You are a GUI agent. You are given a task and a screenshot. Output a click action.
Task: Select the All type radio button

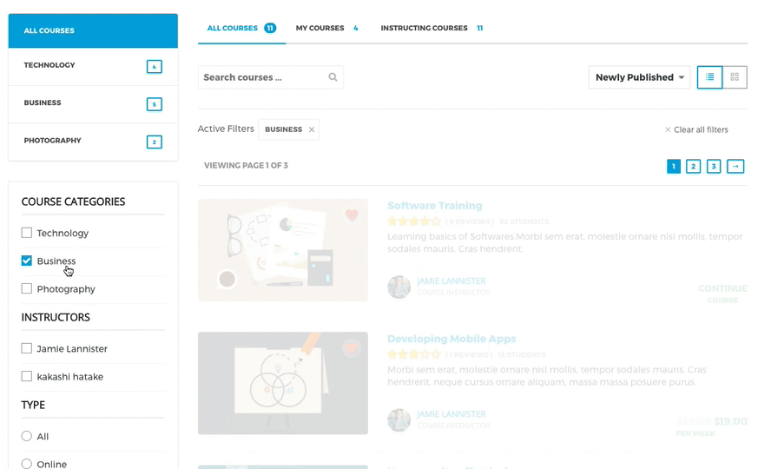[x=27, y=436]
